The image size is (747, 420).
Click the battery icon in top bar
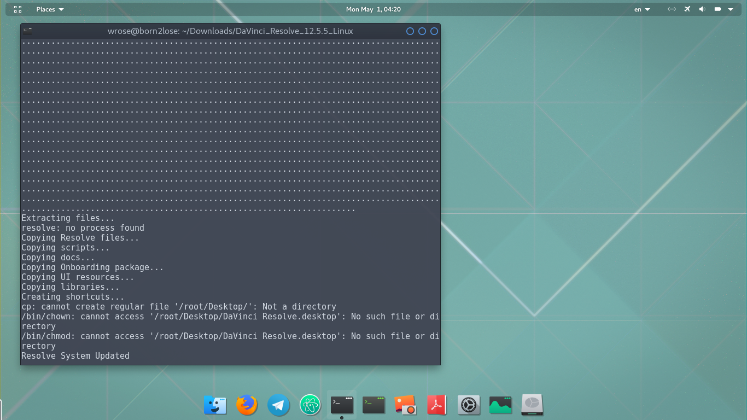tap(717, 9)
